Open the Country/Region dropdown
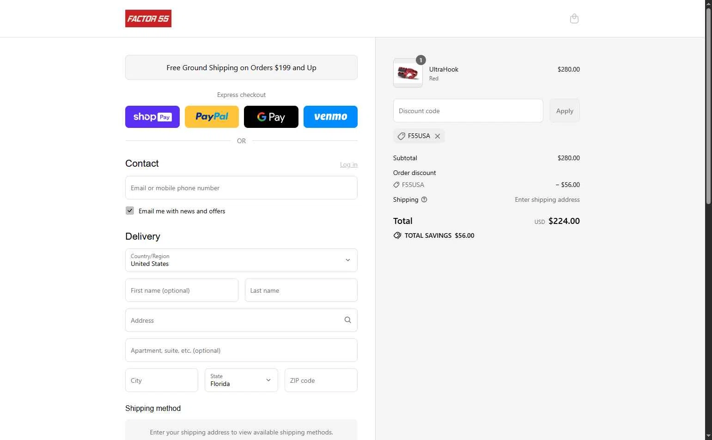Image resolution: width=712 pixels, height=440 pixels. (241, 260)
